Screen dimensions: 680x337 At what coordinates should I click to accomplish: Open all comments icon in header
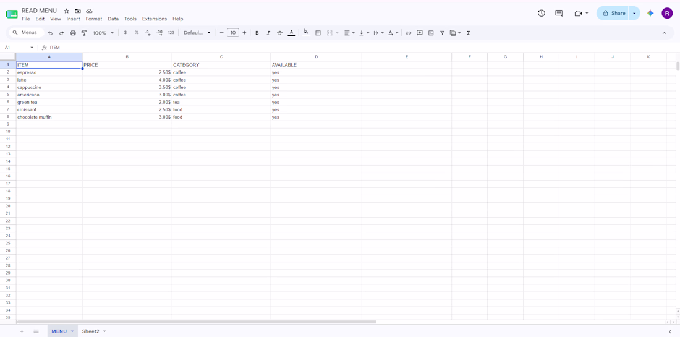click(559, 13)
